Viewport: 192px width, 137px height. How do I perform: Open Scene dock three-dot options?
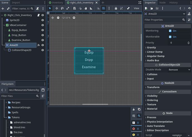point(43,9)
